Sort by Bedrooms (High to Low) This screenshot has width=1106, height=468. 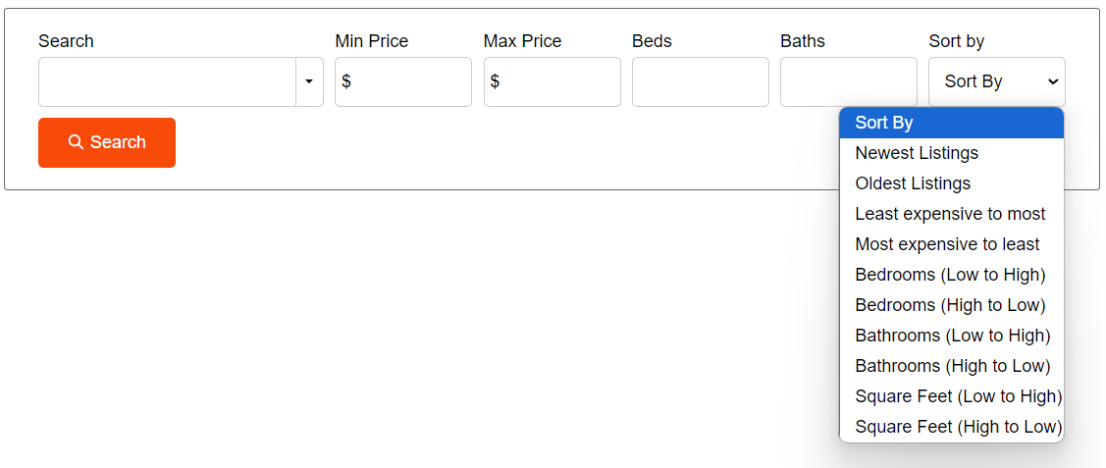point(951,305)
